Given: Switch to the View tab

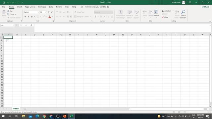Looking at the screenshot, I should [67, 7].
